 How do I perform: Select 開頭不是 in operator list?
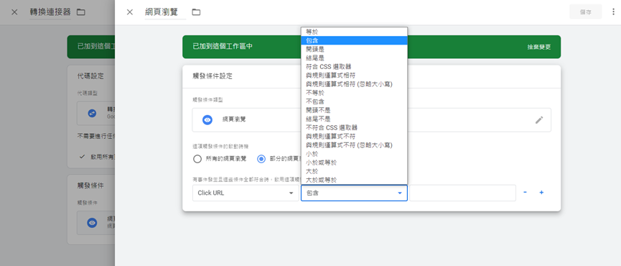(x=354, y=110)
